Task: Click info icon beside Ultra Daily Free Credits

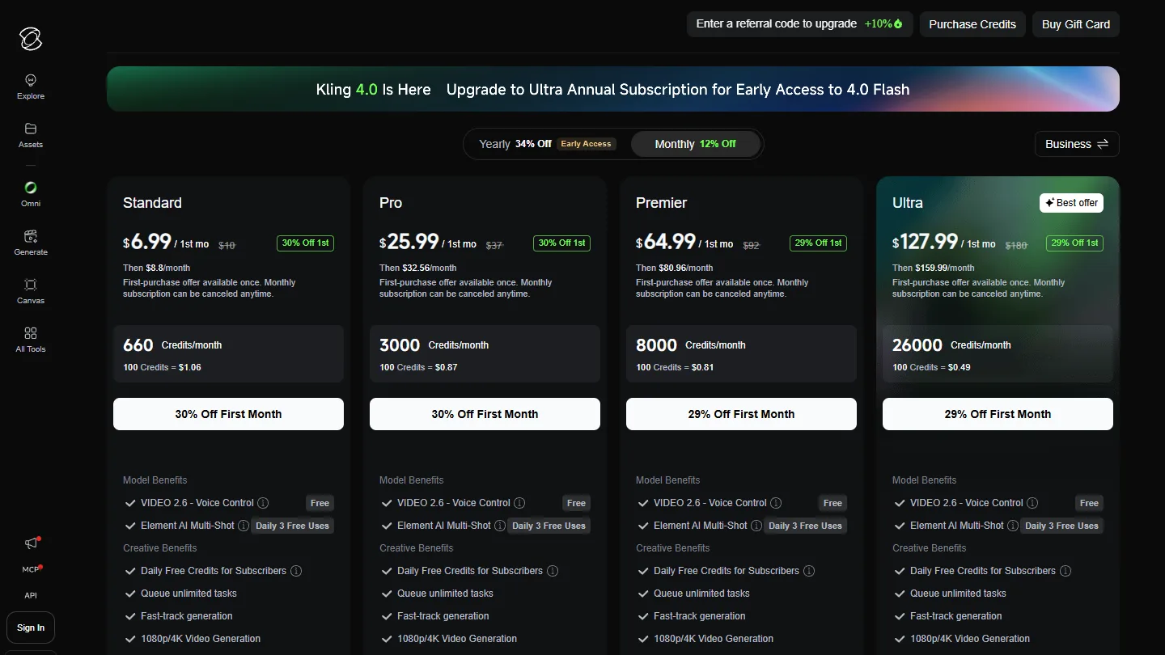Action: tap(1065, 571)
